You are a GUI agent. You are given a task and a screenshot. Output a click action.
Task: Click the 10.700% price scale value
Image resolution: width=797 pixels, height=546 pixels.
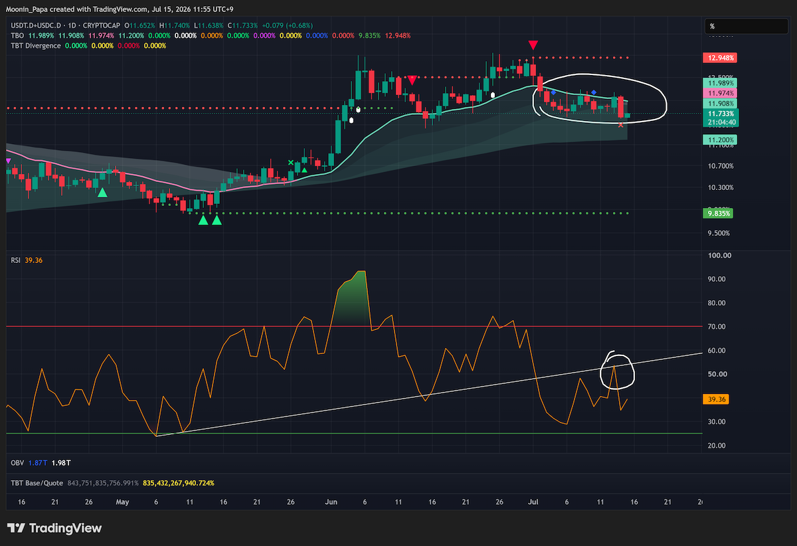(x=720, y=165)
